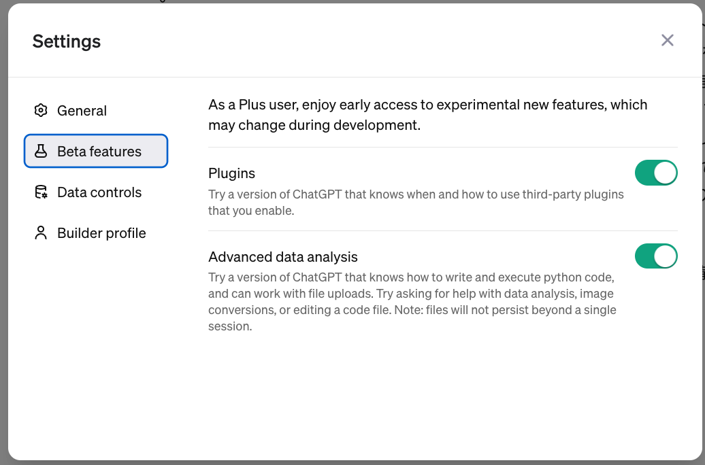The width and height of the screenshot is (705, 465).
Task: Click the flask icon for Beta features
Action: click(x=41, y=152)
